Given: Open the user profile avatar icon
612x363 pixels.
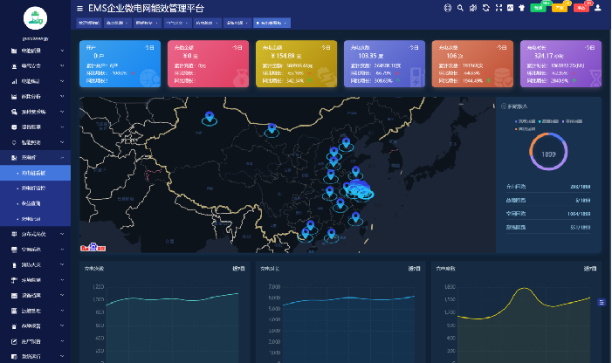Looking at the screenshot, I should 597,8.
